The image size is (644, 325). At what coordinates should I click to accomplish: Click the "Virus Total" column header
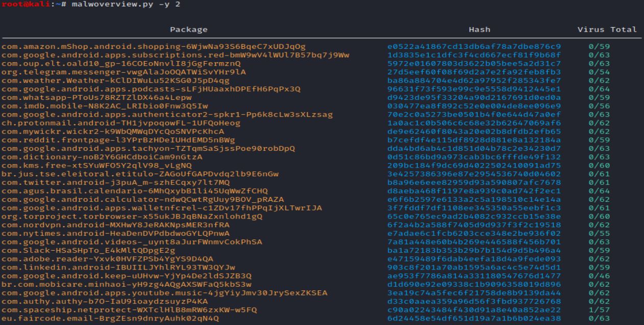point(607,30)
